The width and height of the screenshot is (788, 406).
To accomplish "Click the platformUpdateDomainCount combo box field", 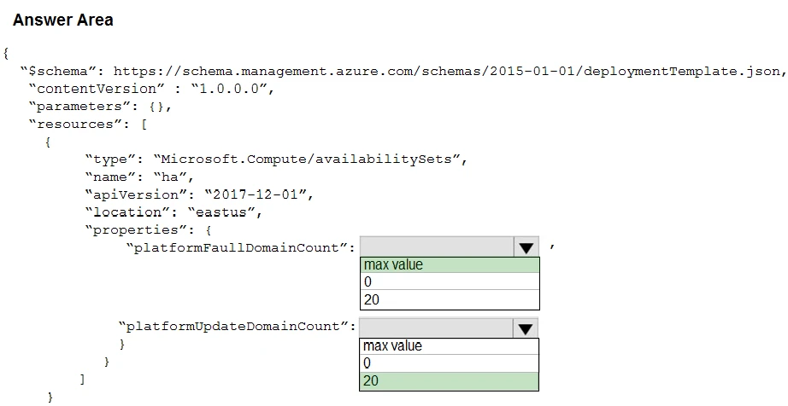I will [x=437, y=328].
